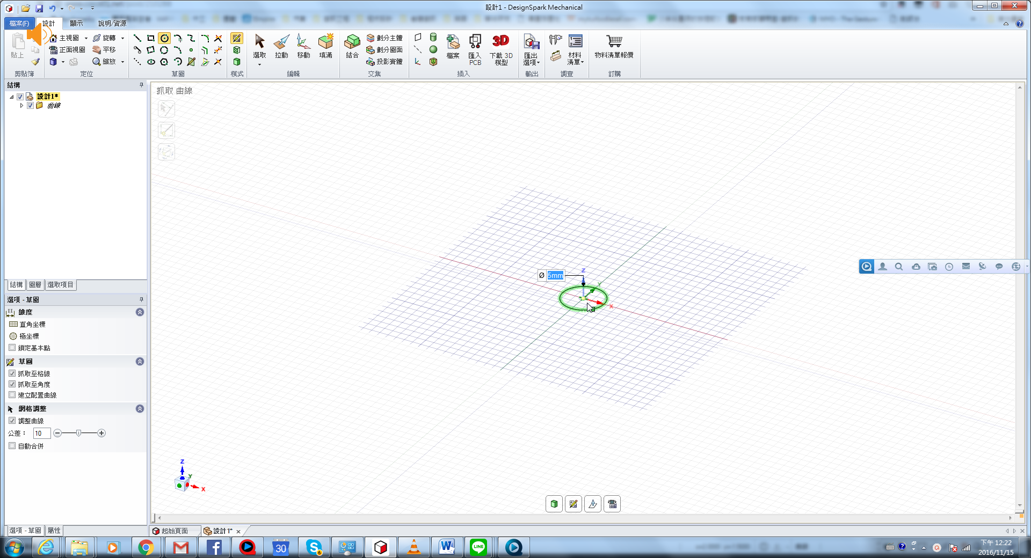Open 物料清單報價 quote cart
Screen dimensions: 1031x558
tap(614, 47)
